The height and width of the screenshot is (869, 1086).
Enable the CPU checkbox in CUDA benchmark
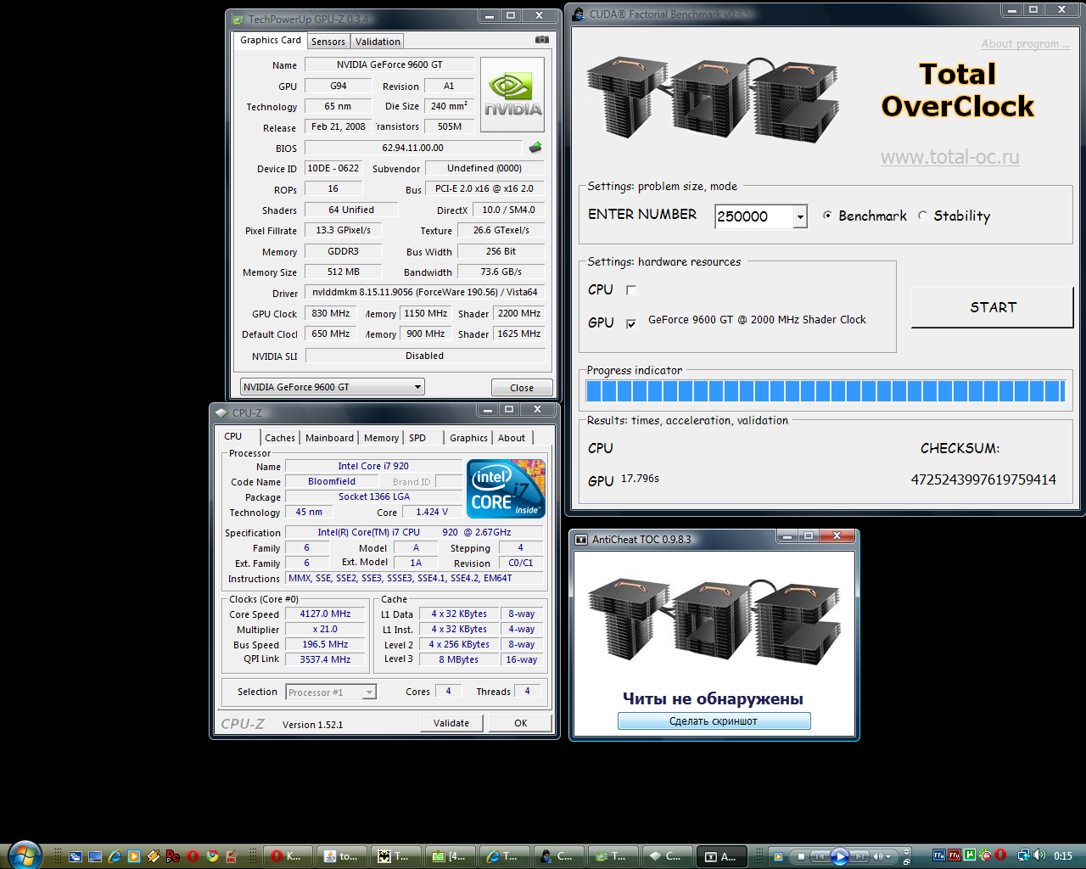coord(630,290)
